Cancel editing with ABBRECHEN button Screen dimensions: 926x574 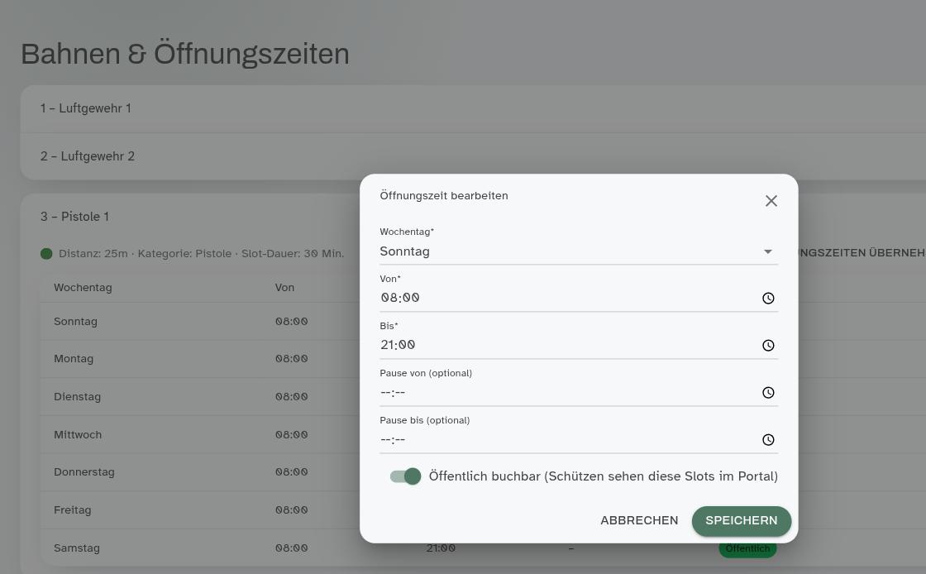(639, 521)
